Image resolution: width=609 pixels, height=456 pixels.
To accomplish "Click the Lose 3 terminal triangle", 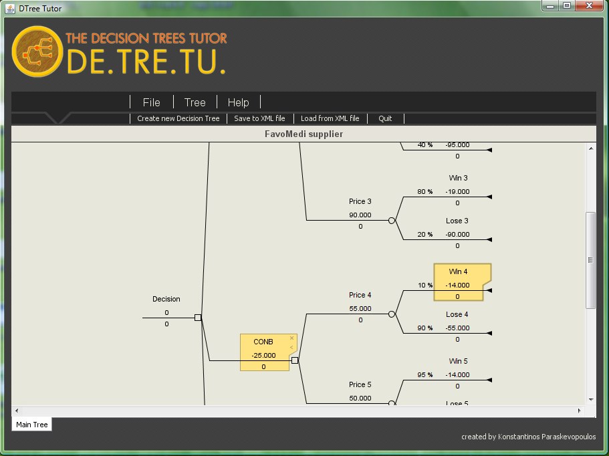I will click(x=489, y=239).
